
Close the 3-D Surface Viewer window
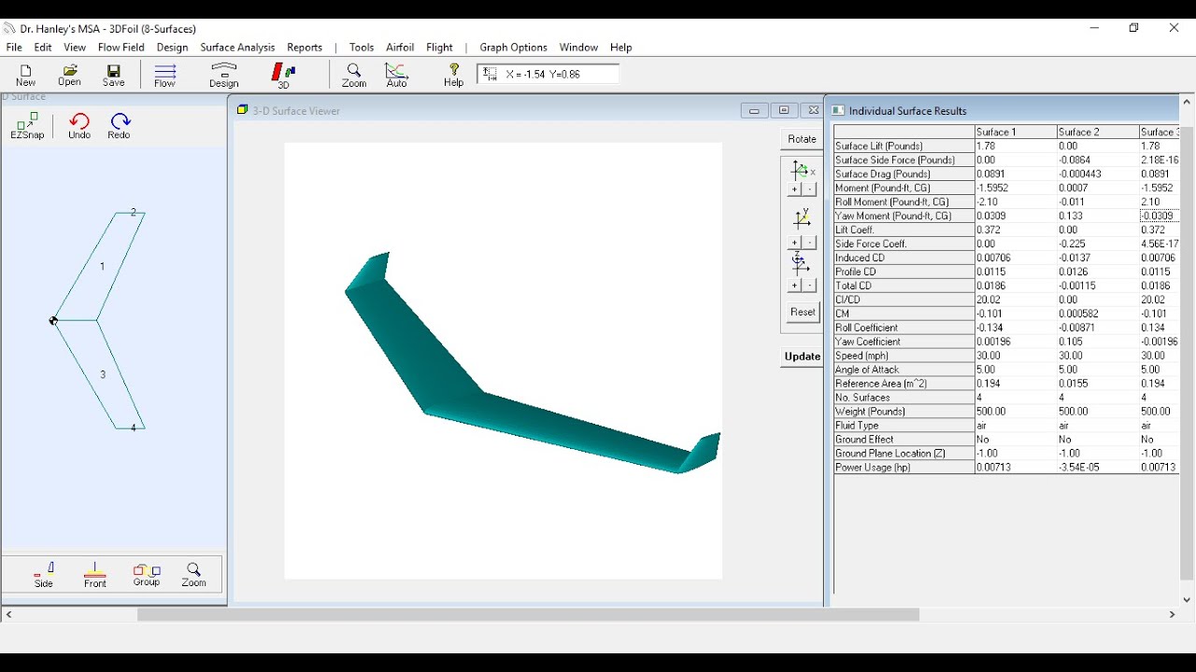tap(814, 111)
